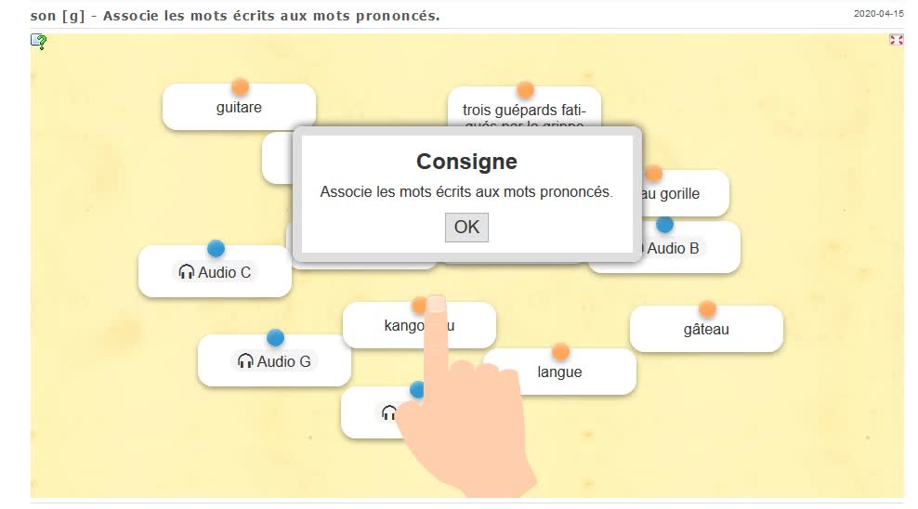Screen dimensions: 918x509
Task: Select the trois guépards sentence card
Action: pyautogui.click(x=524, y=111)
